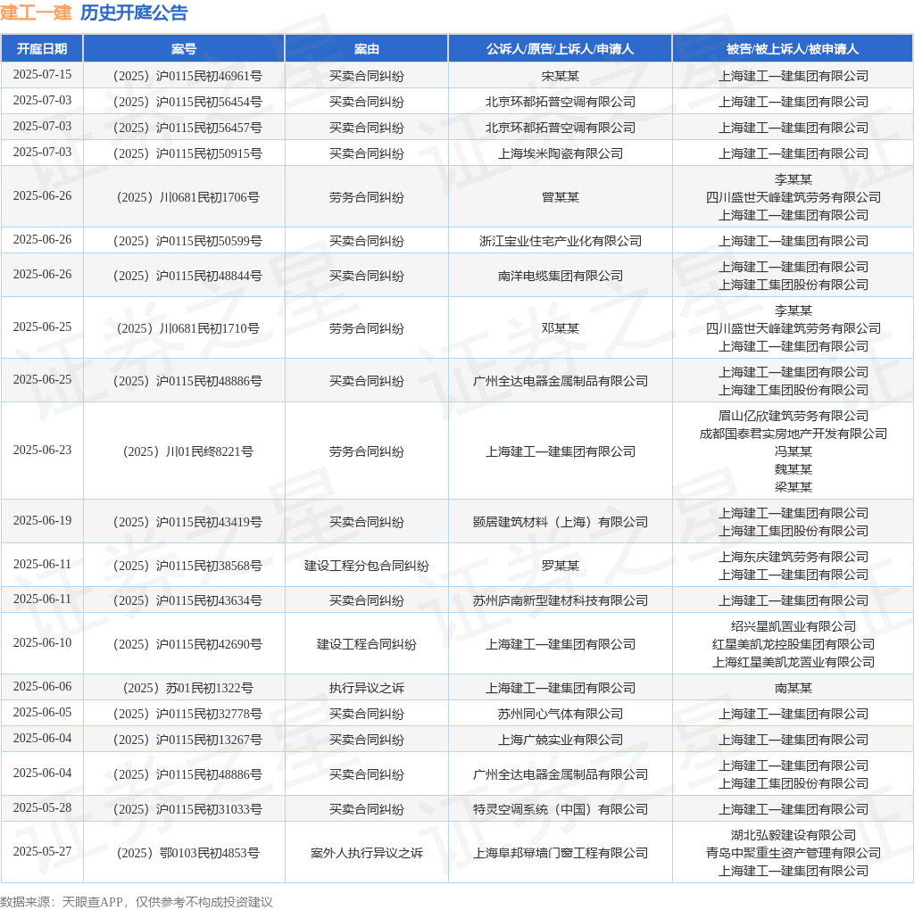Click defendant 上海东庆建筑劳务有限公司

(793, 558)
